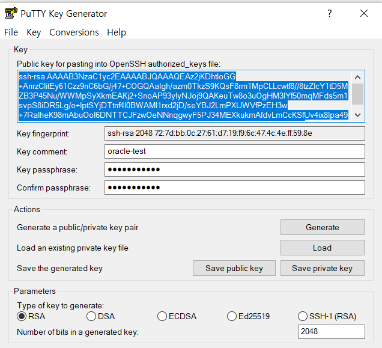
Task: Click the scroll up arrow of public key box
Action: coord(357,78)
